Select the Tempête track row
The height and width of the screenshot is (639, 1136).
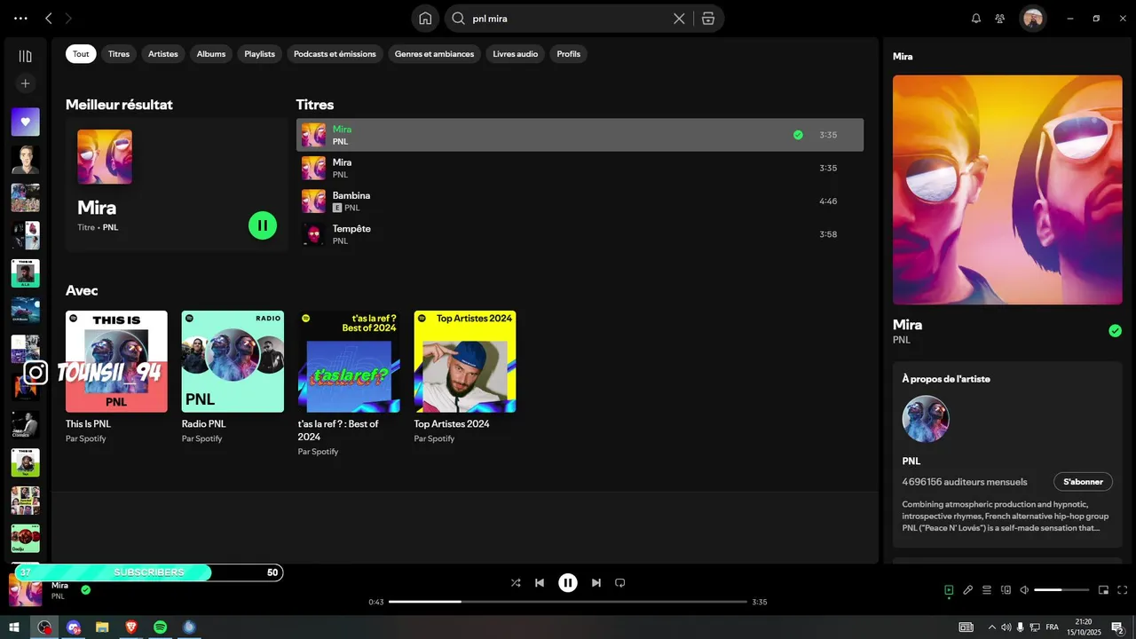580,234
